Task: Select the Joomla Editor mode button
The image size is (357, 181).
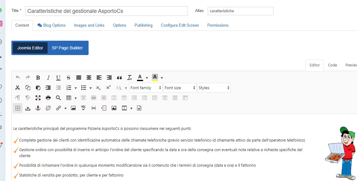Action: pyautogui.click(x=30, y=48)
